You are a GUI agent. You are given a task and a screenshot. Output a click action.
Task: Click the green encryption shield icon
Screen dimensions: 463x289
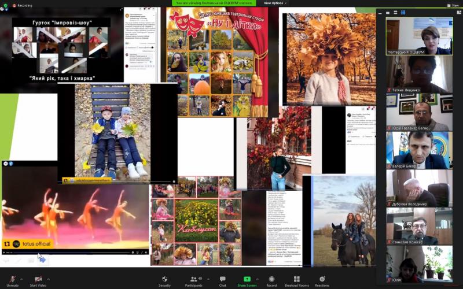[5, 5]
